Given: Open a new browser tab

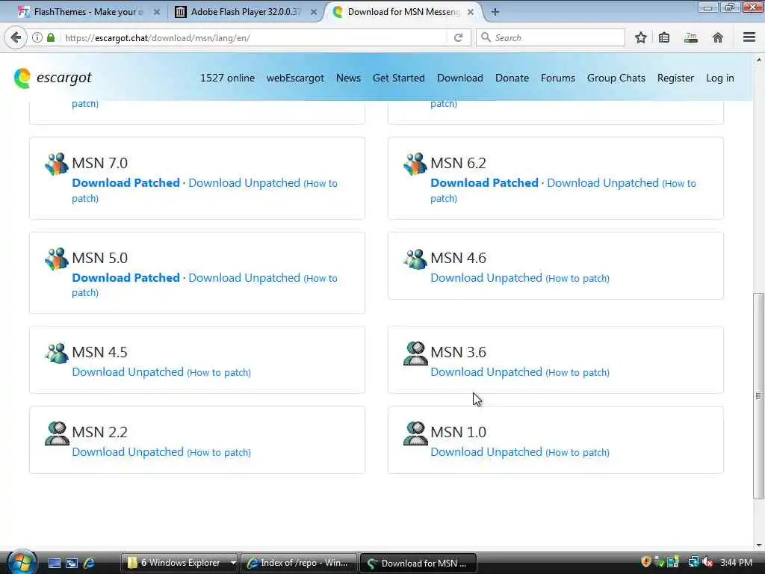Looking at the screenshot, I should click(495, 12).
